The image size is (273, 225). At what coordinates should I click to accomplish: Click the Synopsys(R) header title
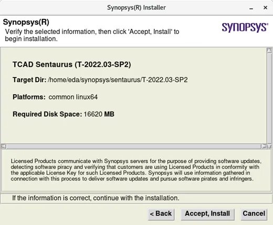[x=26, y=22]
